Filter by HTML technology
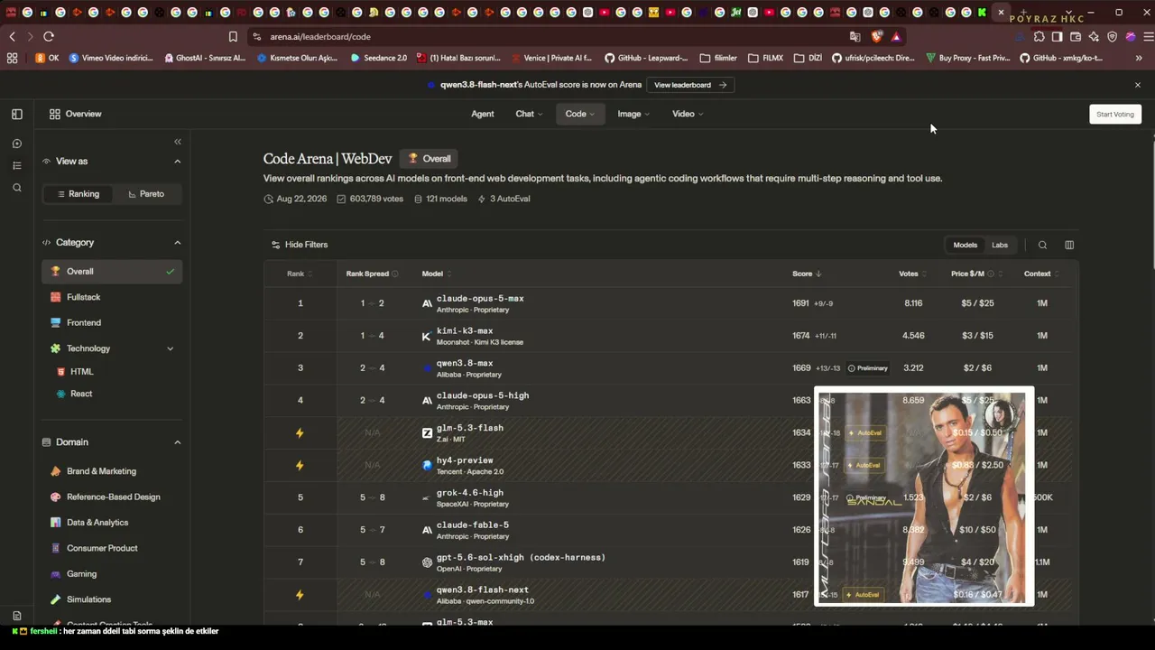Viewport: 1155px width, 650px height. click(x=81, y=372)
